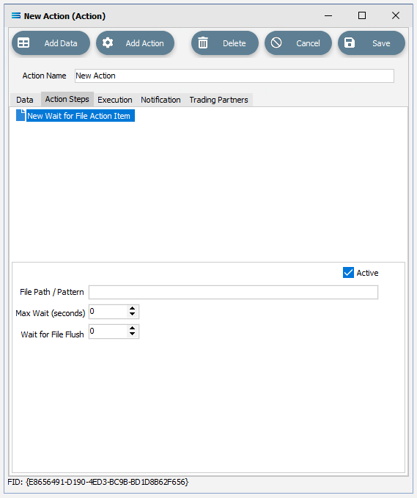
Task: Select New Wait for File Action Item
Action: tap(78, 116)
